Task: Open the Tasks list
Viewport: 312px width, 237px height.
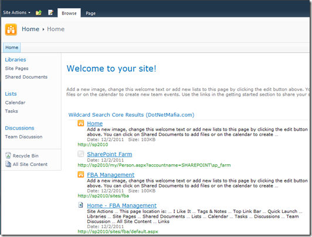Action: 11,111
